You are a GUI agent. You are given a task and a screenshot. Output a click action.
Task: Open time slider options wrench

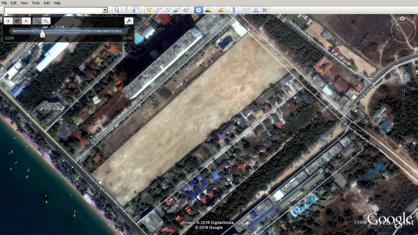click(x=129, y=21)
